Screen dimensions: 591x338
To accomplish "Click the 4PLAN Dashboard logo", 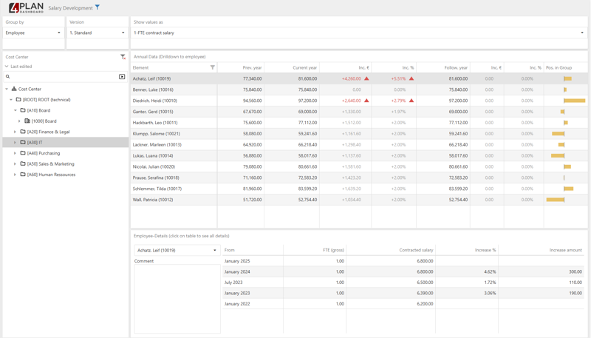I will click(26, 8).
